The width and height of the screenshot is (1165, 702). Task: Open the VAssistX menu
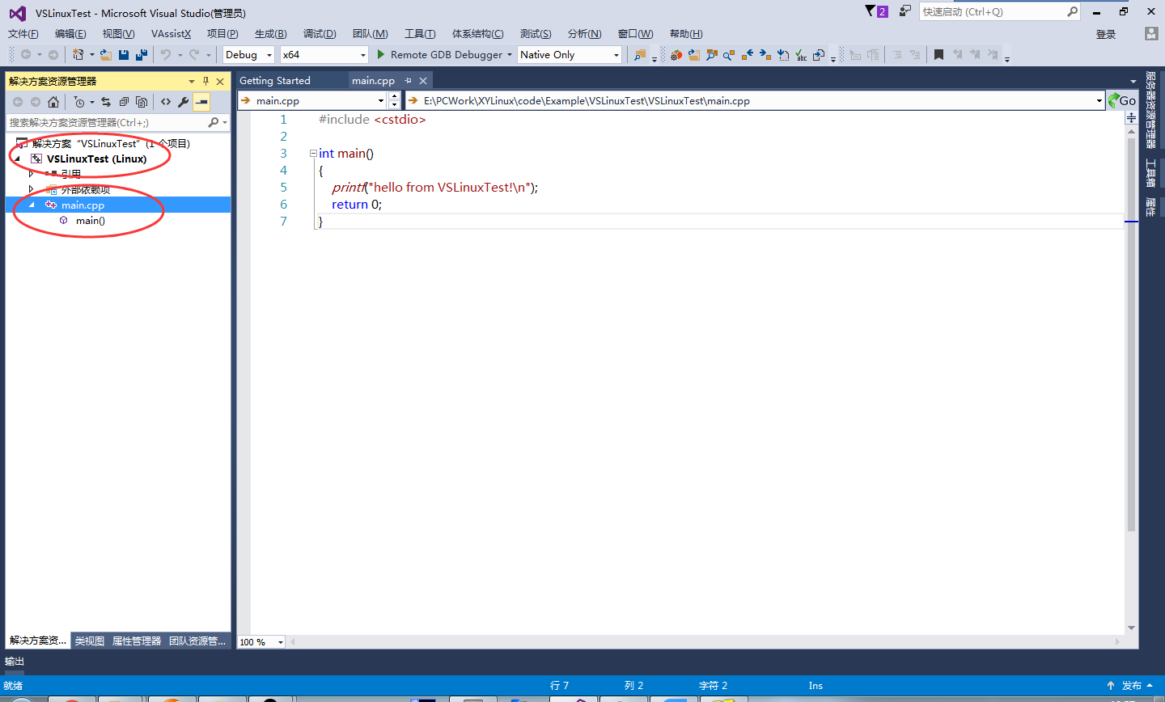tap(171, 34)
